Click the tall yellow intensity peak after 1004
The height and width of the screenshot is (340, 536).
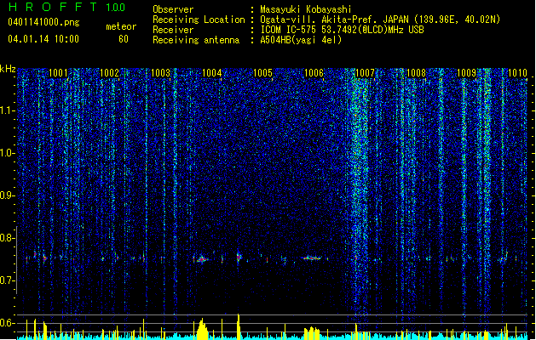point(239,326)
